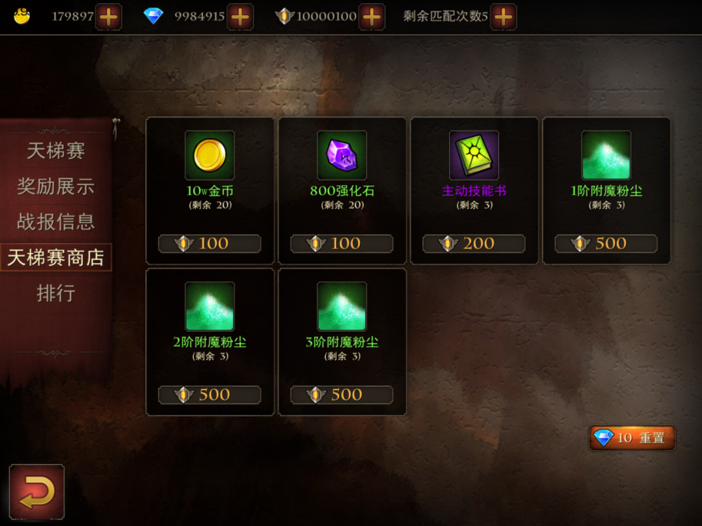Viewport: 702px width, 526px height.
Task: Select the 1阶附魔粉尘 dust icon
Action: tap(606, 155)
